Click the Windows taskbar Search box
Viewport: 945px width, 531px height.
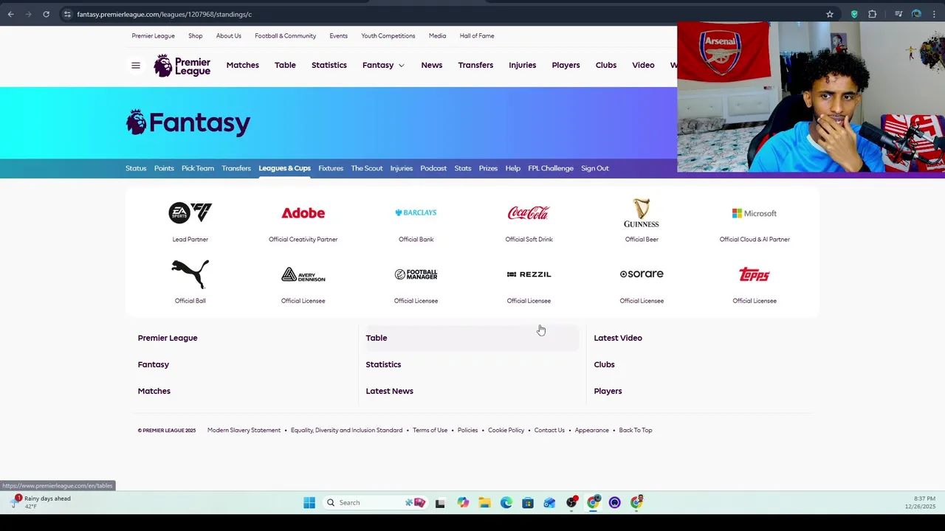point(377,503)
